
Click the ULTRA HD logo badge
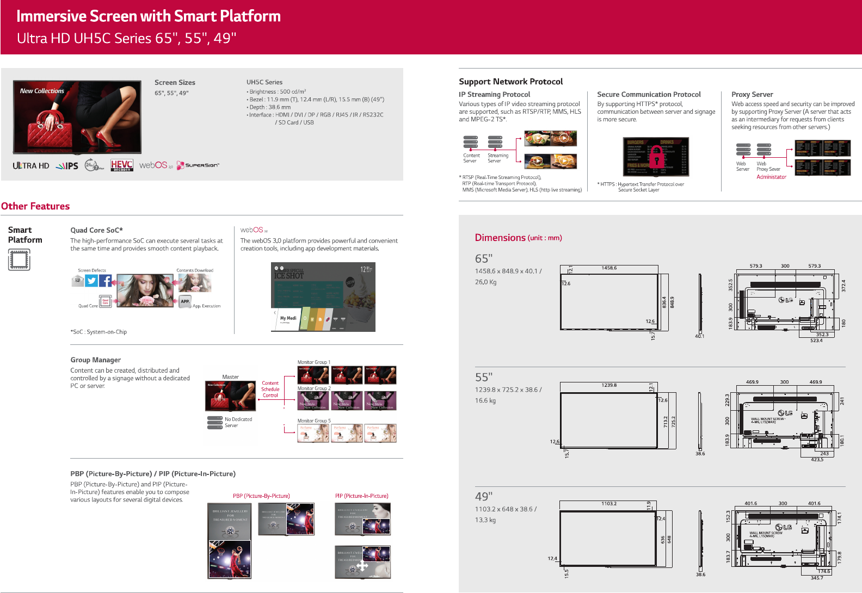tap(31, 165)
